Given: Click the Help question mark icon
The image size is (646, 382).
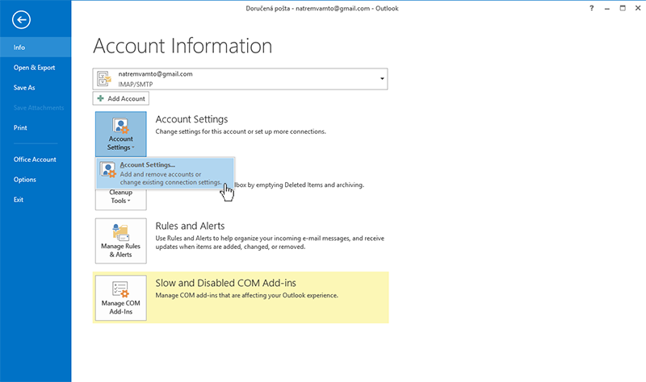Looking at the screenshot, I should [592, 8].
